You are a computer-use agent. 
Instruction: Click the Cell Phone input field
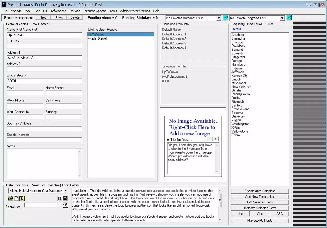point(64,106)
